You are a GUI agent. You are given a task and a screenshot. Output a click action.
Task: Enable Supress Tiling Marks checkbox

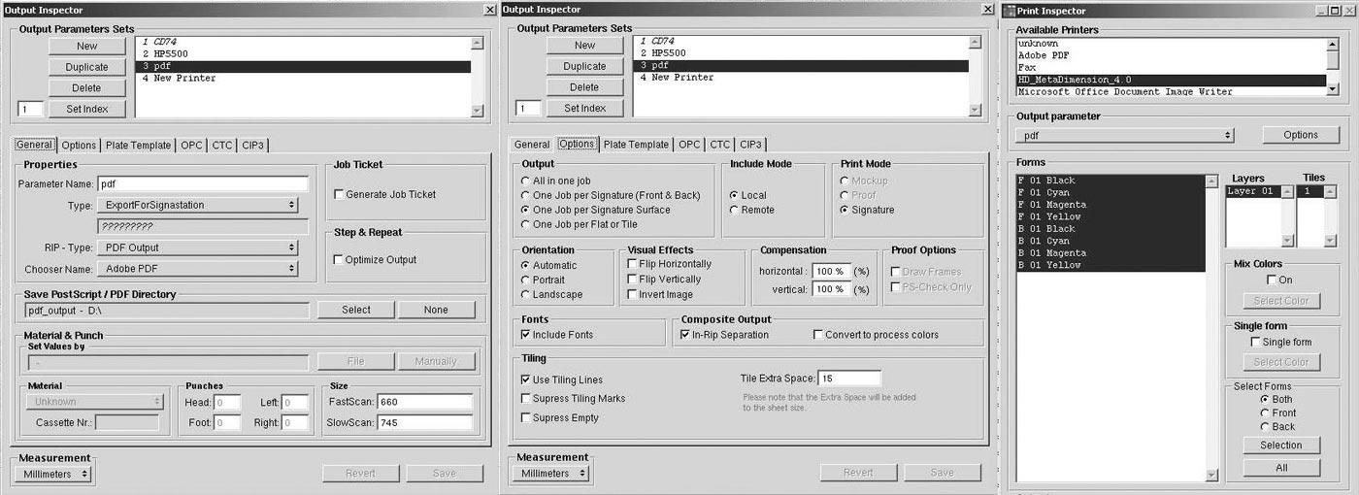coord(526,398)
